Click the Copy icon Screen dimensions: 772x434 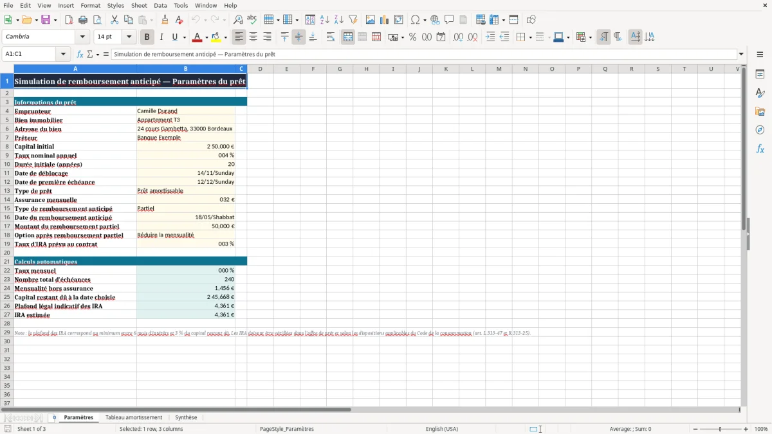pos(129,20)
